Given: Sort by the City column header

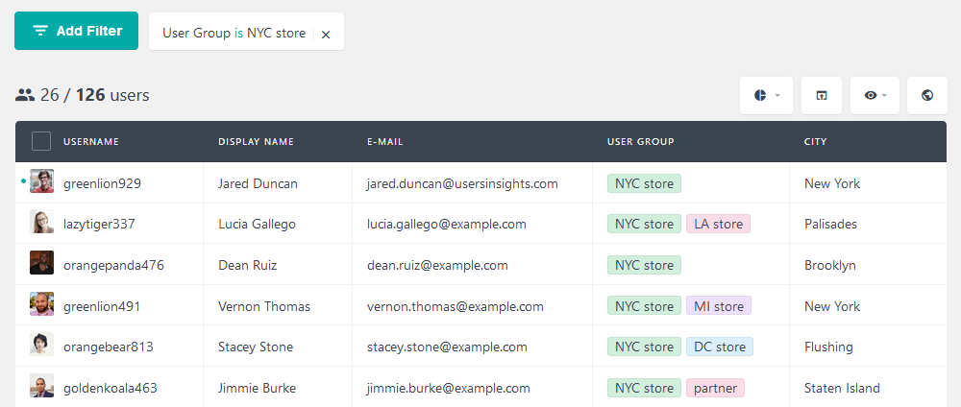Looking at the screenshot, I should pyautogui.click(x=815, y=141).
